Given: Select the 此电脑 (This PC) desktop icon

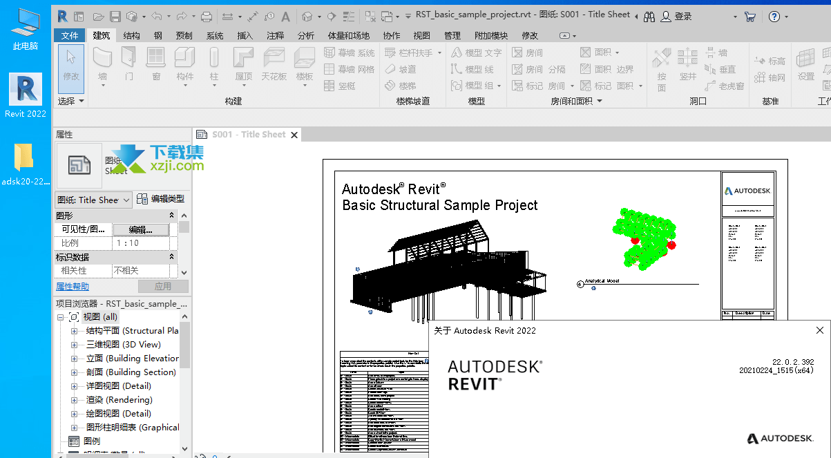Looking at the screenshot, I should tap(26, 30).
